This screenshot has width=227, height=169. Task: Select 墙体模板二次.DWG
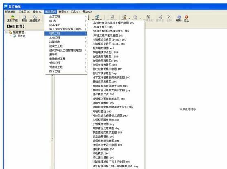coord(104,94)
